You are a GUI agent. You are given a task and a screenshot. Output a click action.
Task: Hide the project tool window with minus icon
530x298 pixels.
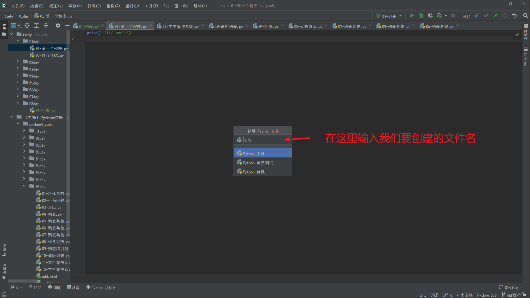coord(67,26)
